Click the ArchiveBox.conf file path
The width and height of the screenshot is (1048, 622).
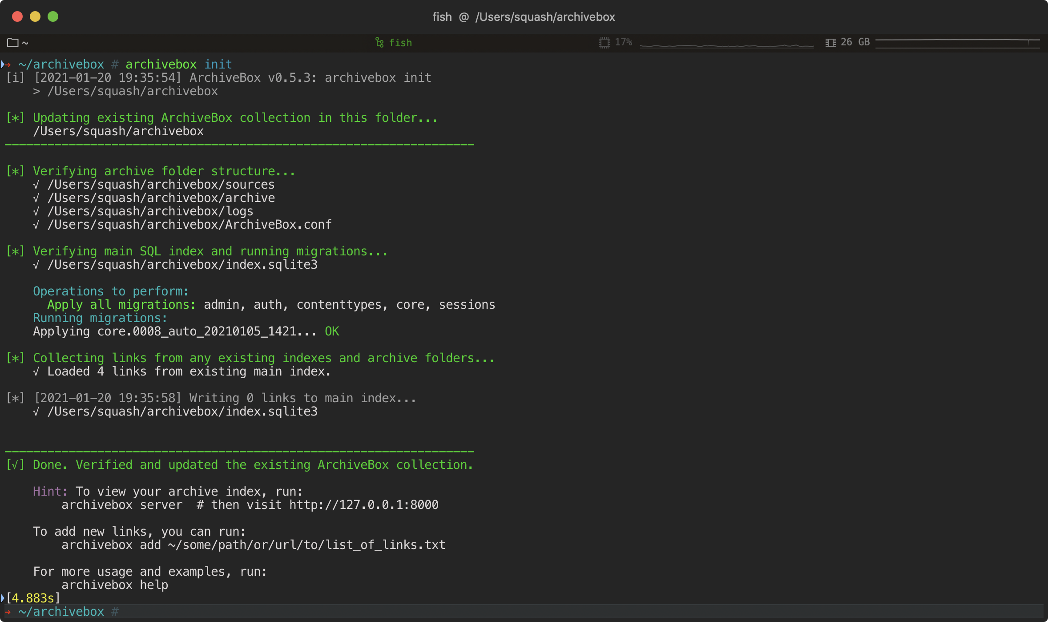click(189, 225)
